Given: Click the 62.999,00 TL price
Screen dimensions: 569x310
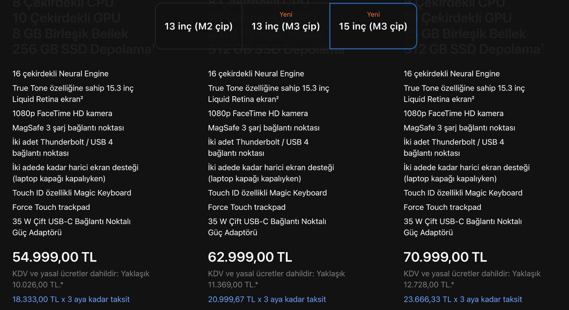Looking at the screenshot, I should [250, 257].
